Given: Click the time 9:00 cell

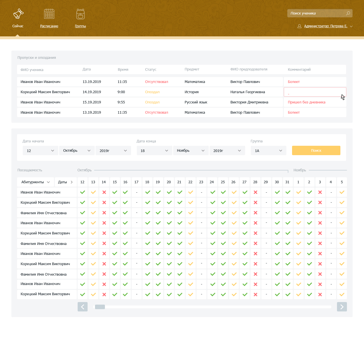Looking at the screenshot, I should point(121,92).
